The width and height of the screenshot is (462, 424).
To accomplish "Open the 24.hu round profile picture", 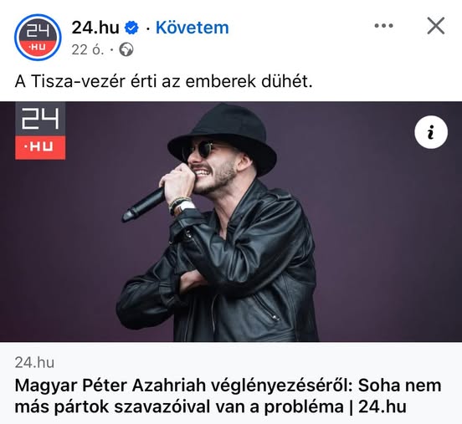I will (38, 38).
